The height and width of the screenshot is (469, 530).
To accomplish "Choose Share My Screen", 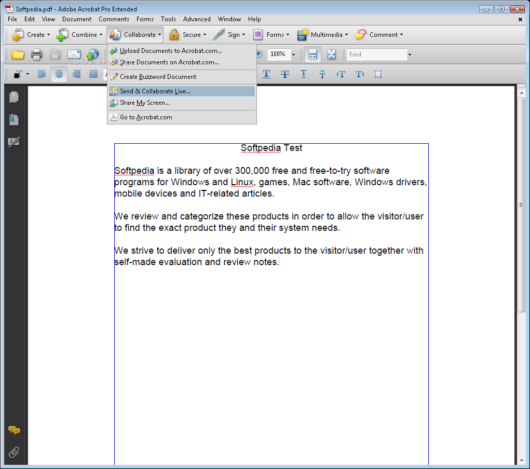I will tap(182, 103).
